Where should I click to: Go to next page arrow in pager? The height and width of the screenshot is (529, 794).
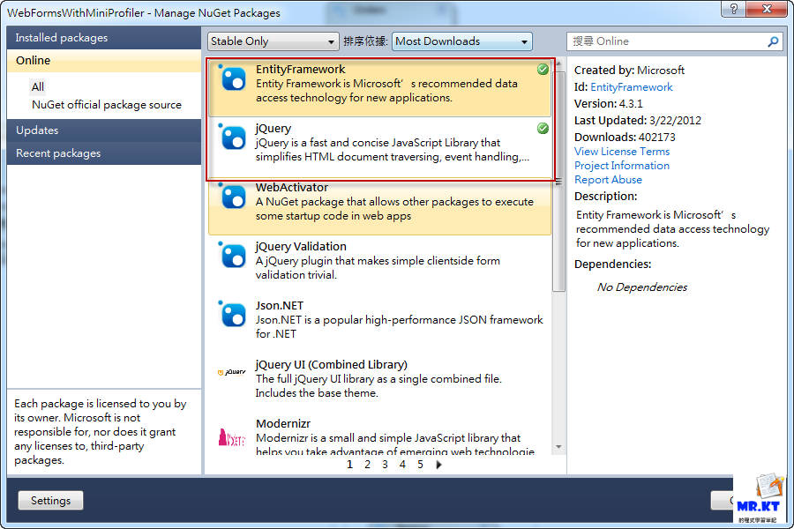tap(438, 465)
